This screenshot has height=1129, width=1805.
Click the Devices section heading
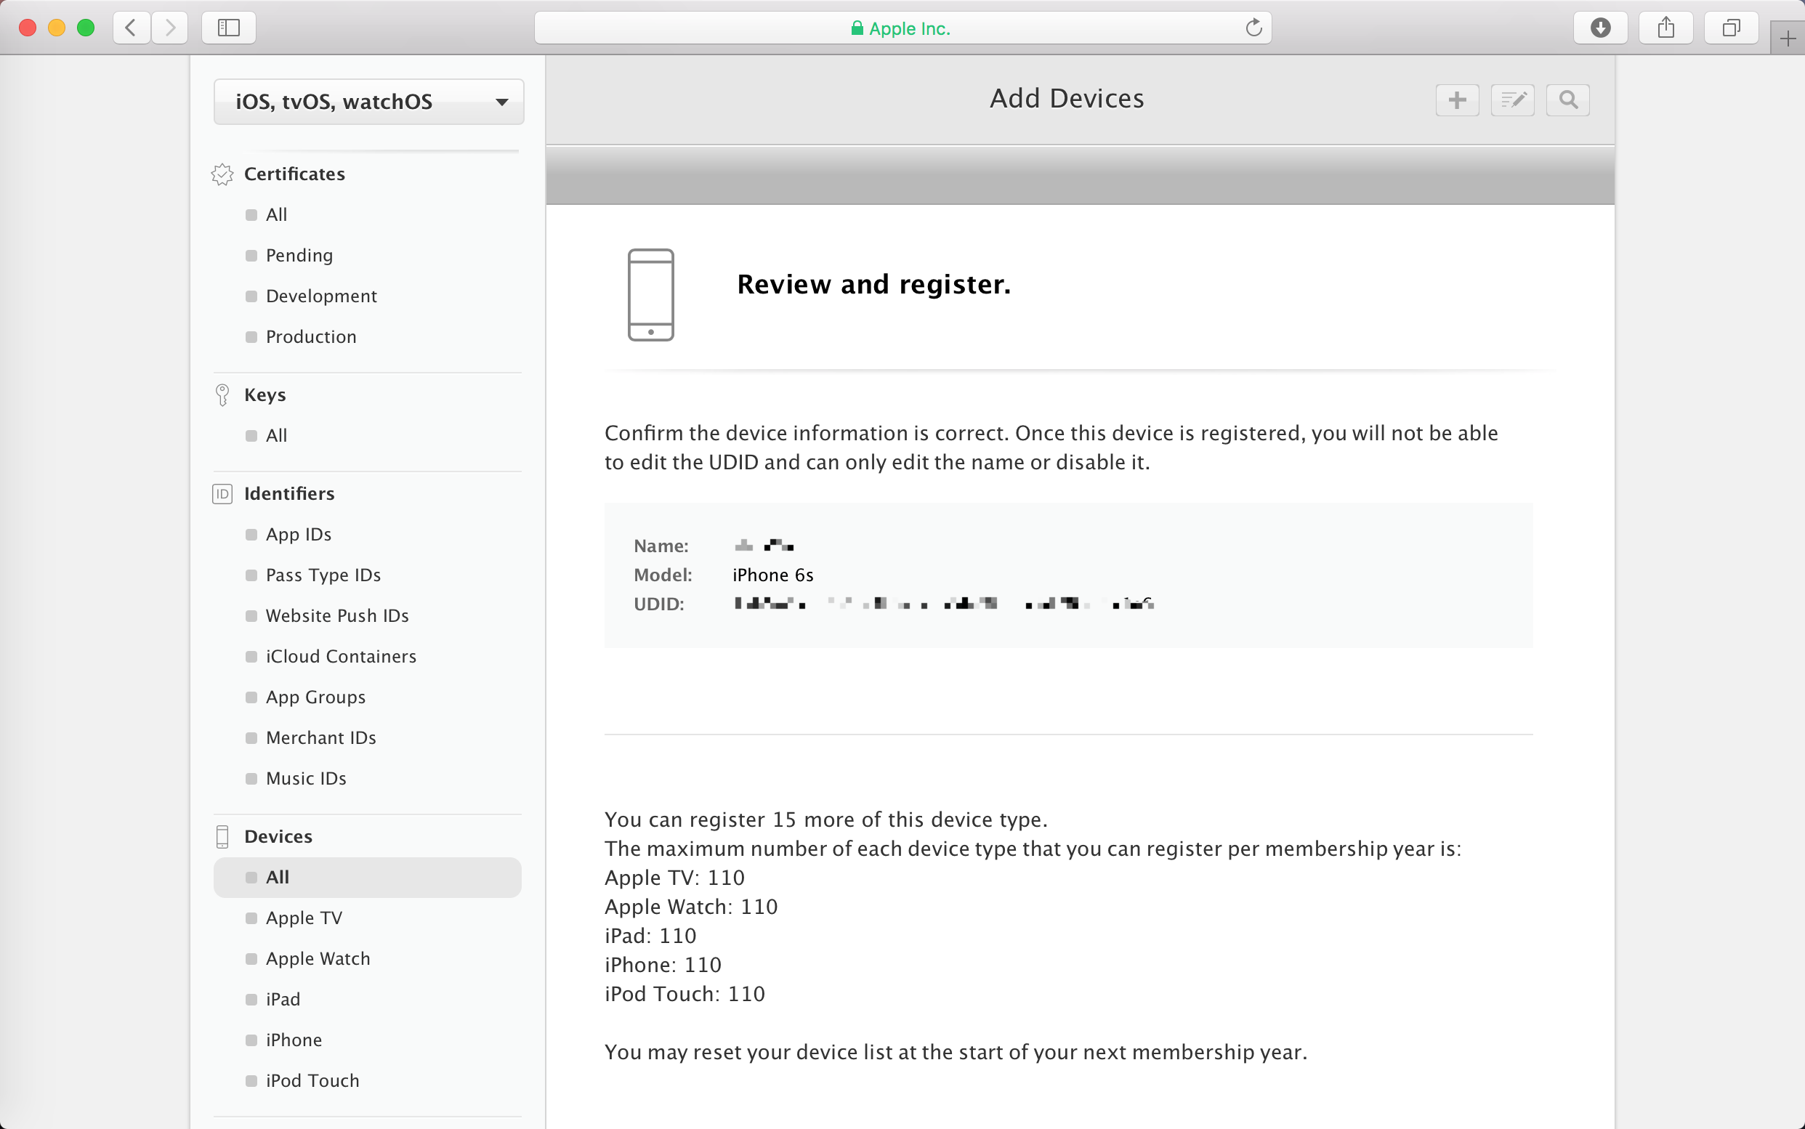pos(278,837)
